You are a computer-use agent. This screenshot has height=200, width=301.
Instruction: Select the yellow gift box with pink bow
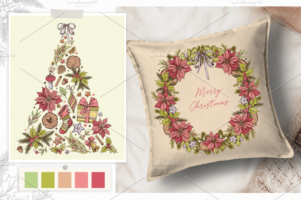click(x=88, y=110)
